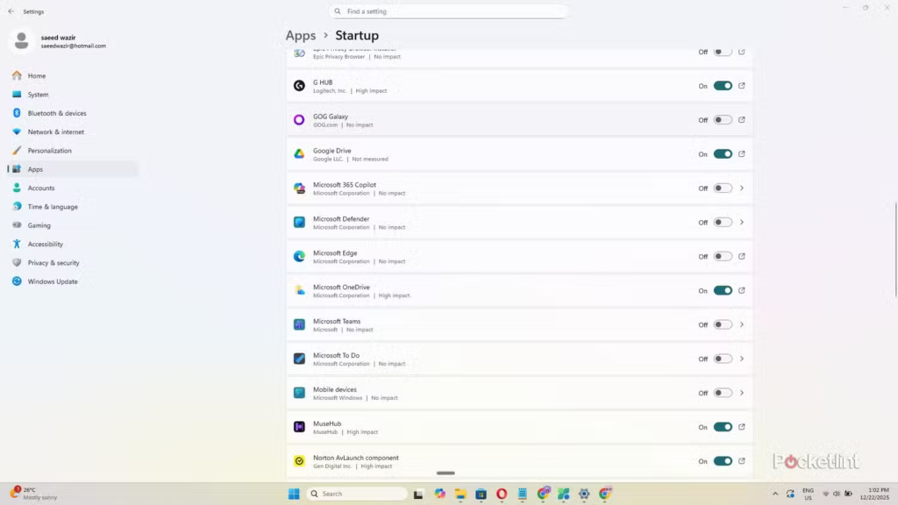Turn off Google Drive startup toggle
This screenshot has width=898, height=505.
click(x=723, y=154)
